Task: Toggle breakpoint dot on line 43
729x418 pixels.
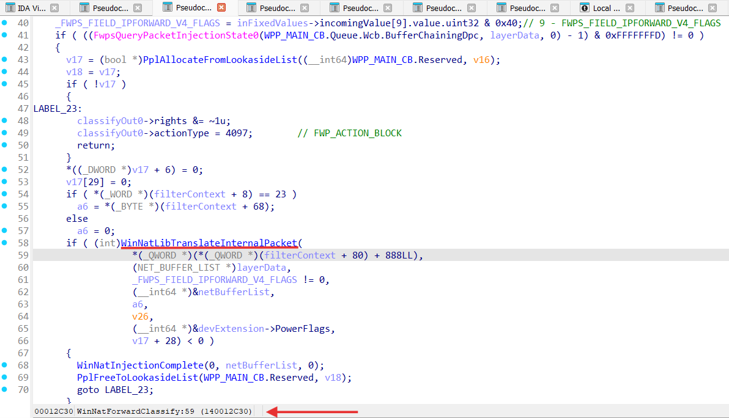Action: [5, 60]
